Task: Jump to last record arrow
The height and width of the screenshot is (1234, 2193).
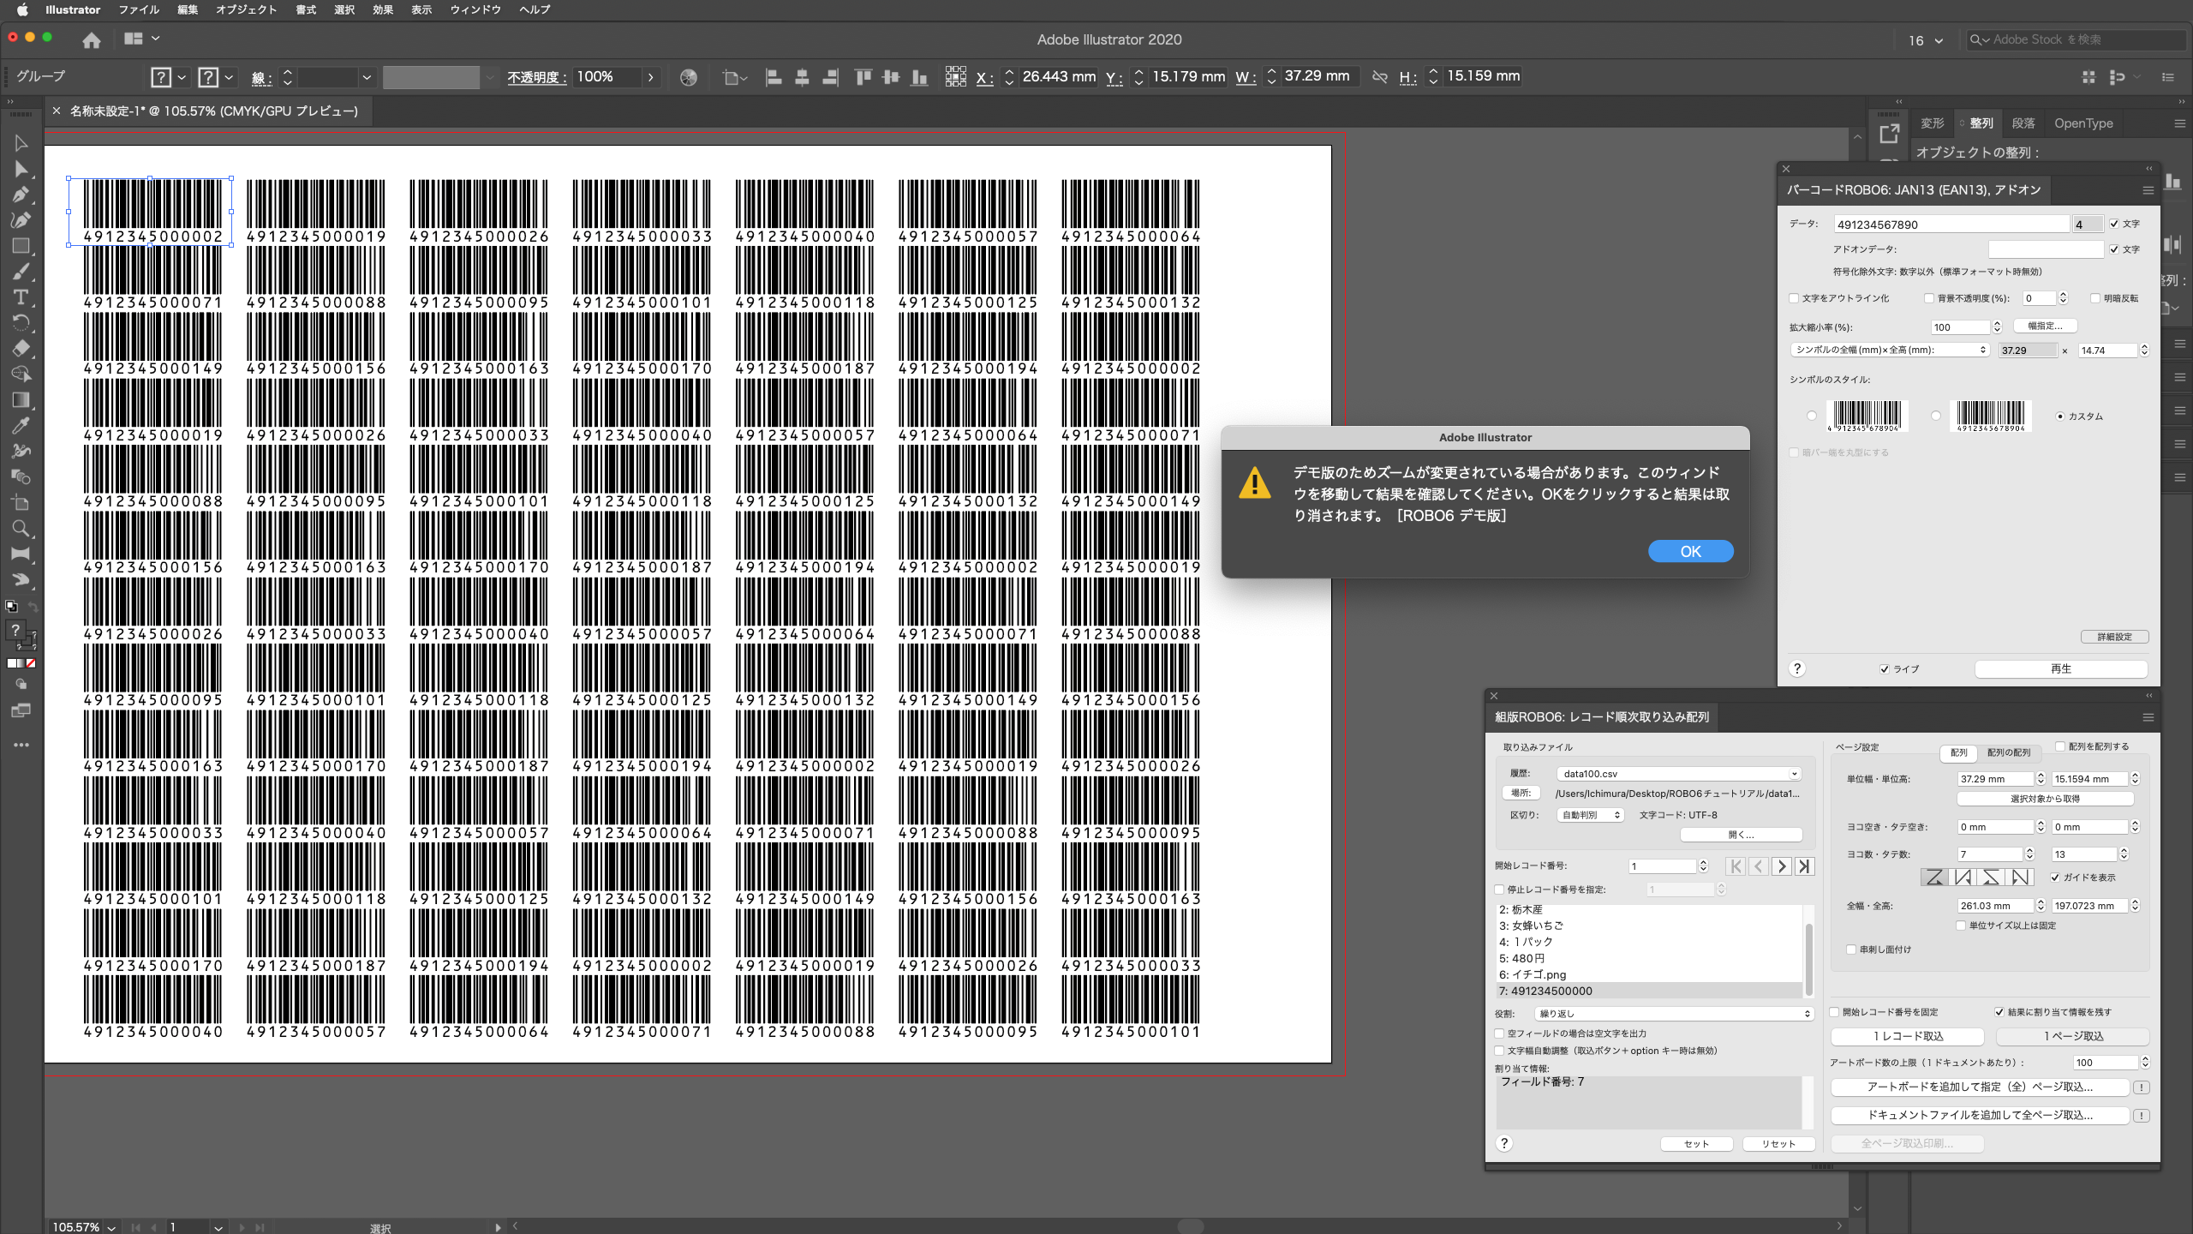Action: (x=1805, y=866)
